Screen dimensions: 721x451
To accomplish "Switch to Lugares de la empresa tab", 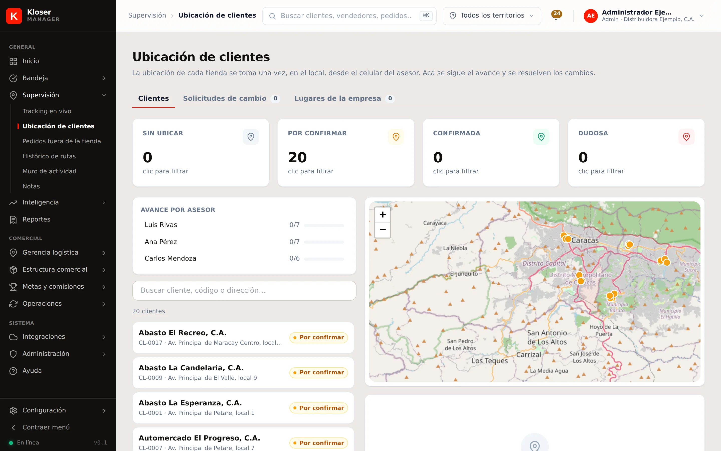I will (344, 98).
